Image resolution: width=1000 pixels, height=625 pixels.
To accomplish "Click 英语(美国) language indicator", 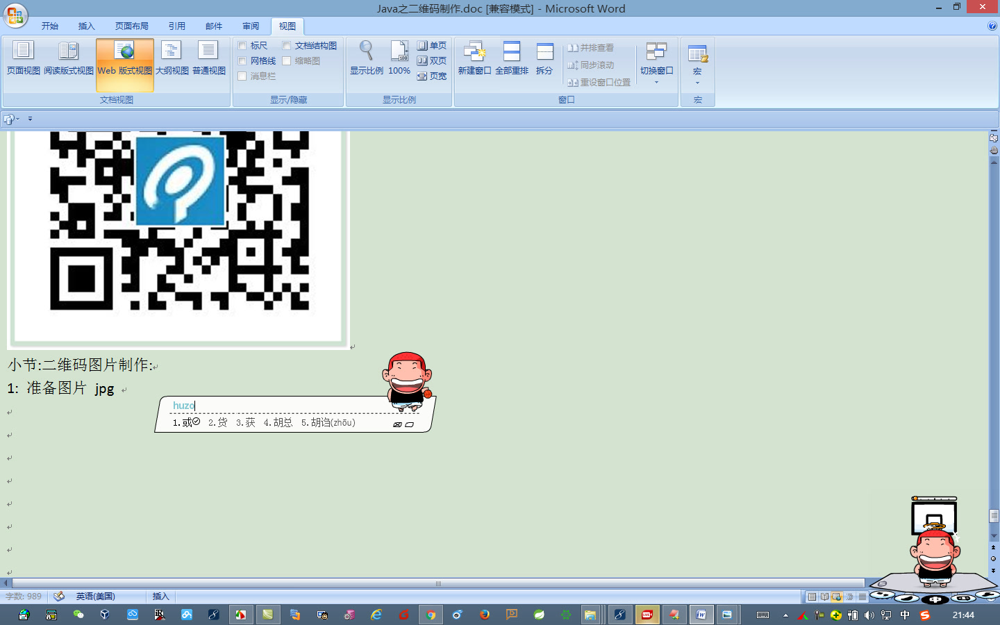I will [x=96, y=597].
